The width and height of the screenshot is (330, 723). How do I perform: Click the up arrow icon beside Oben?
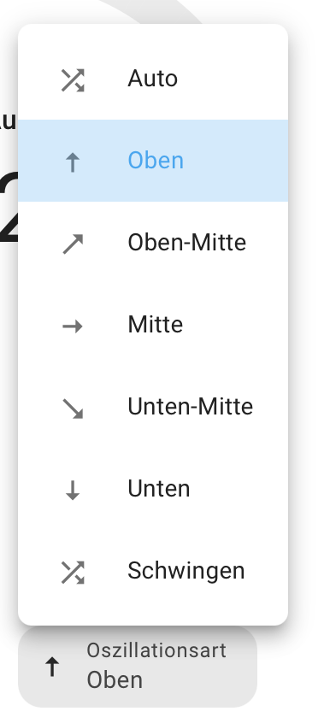click(x=73, y=162)
